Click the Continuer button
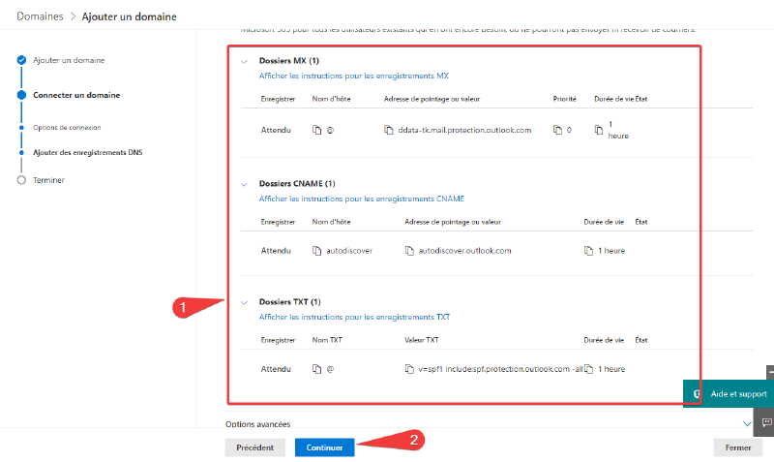 (x=324, y=447)
